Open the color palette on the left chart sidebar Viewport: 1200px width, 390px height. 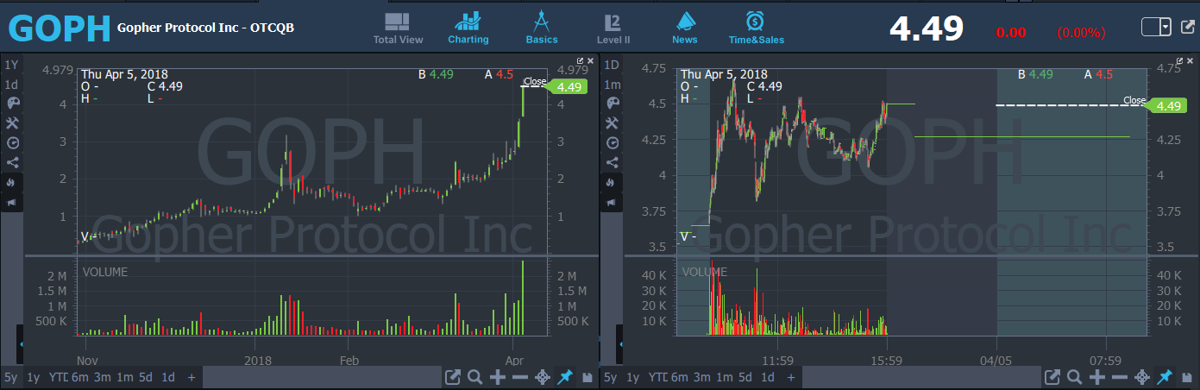(x=11, y=104)
